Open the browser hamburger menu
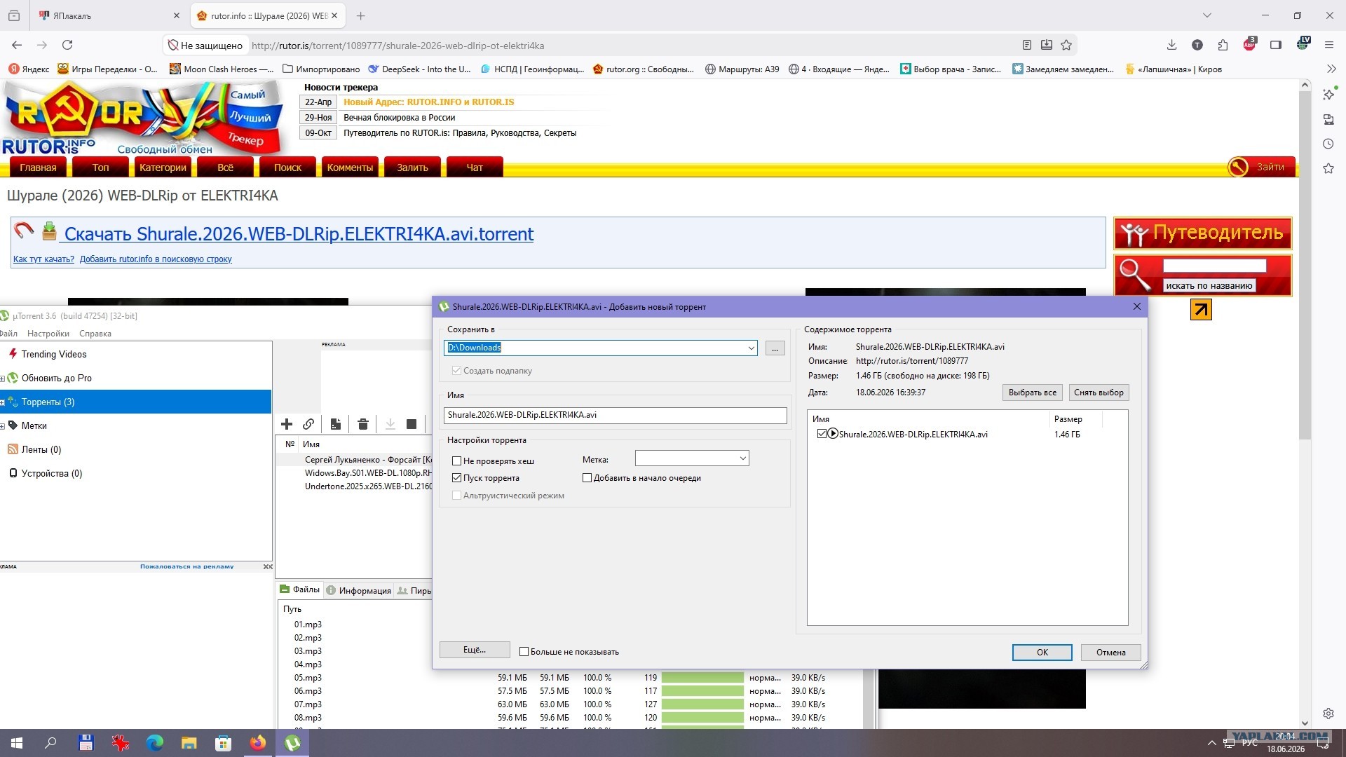The image size is (1346, 757). pyautogui.click(x=1328, y=45)
